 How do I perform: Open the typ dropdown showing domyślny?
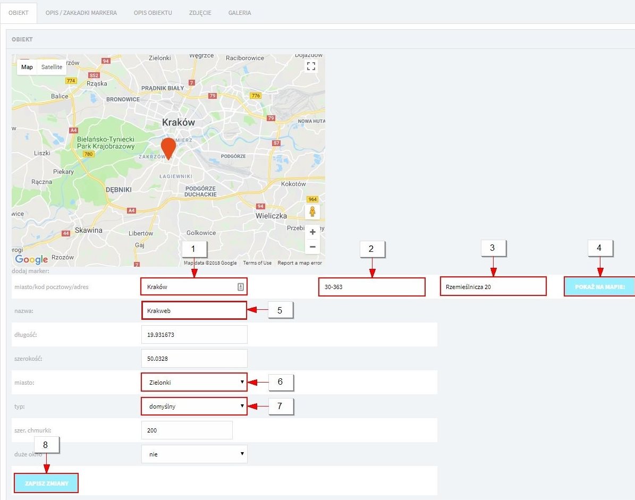[x=194, y=406]
